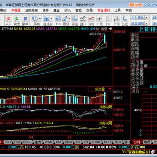This screenshot has width=157, height=157.
Task: Select the ASI indicator tab
Action: [x=78, y=142]
